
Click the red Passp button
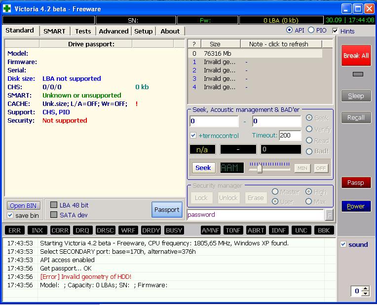click(x=356, y=182)
